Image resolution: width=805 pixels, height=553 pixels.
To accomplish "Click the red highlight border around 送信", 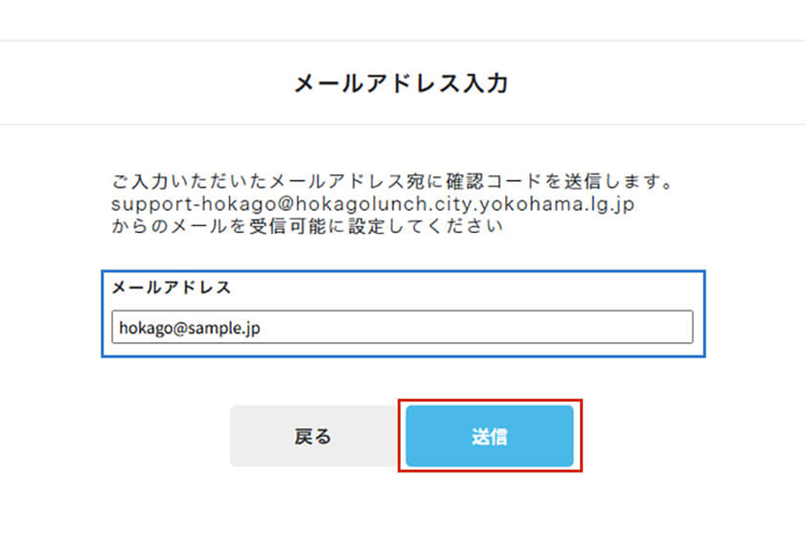I will click(x=490, y=401).
